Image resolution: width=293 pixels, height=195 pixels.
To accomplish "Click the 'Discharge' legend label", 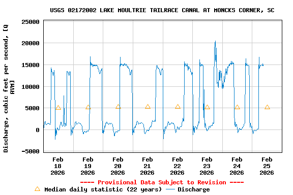I will tap(194, 189).
